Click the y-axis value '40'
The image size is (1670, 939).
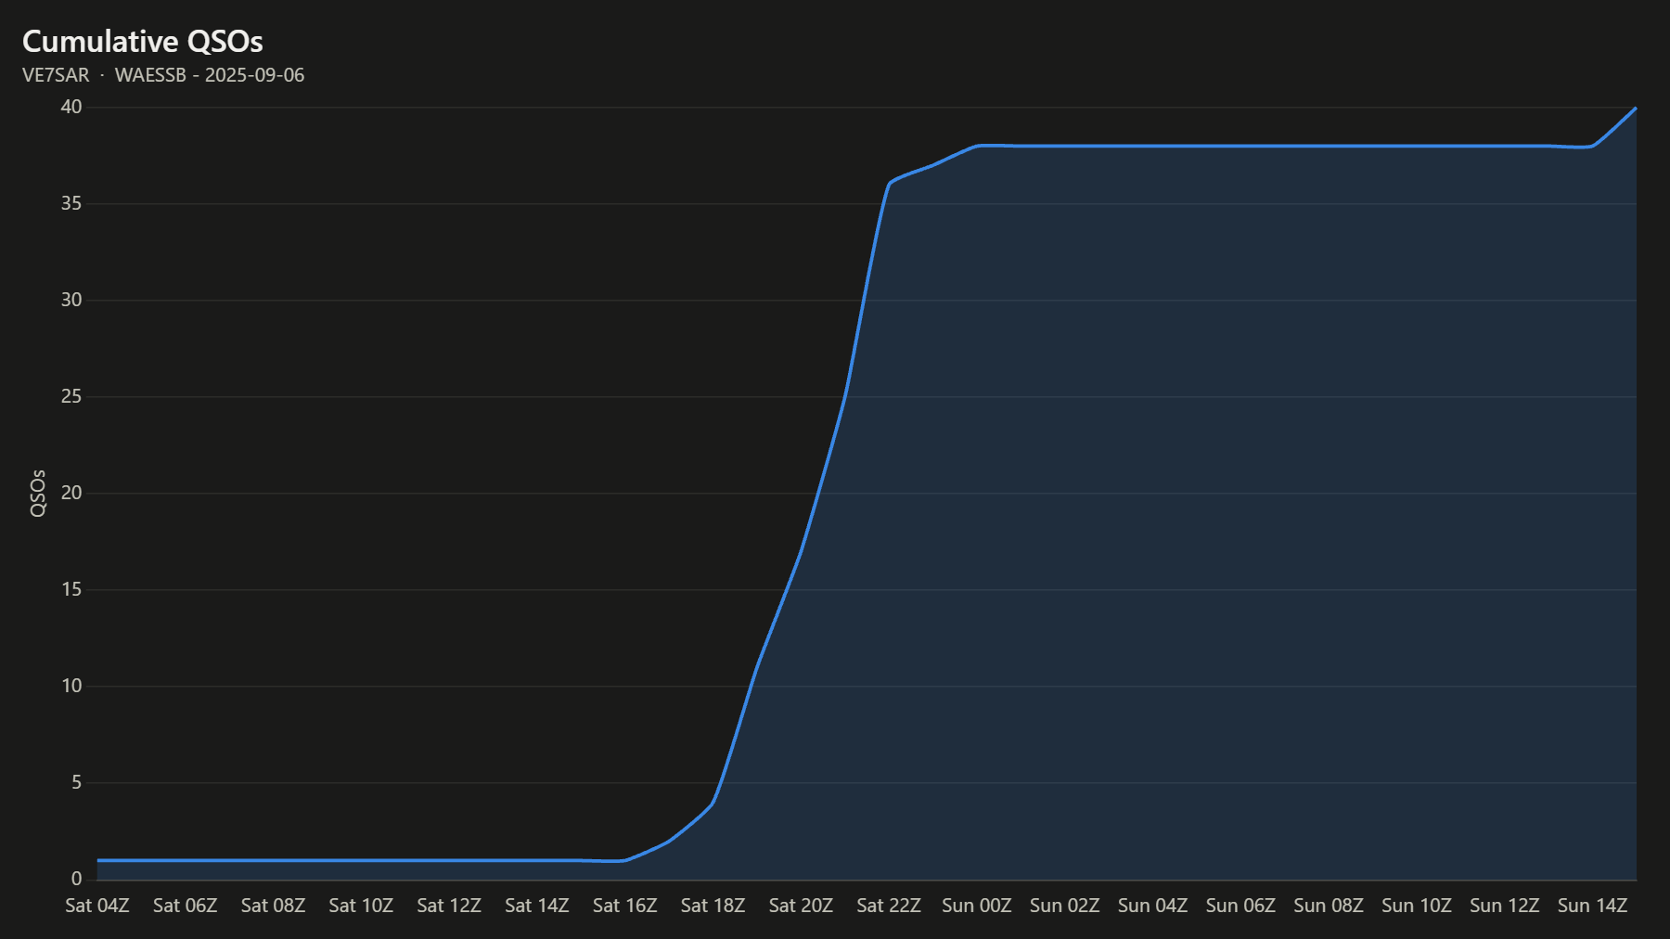coord(71,107)
